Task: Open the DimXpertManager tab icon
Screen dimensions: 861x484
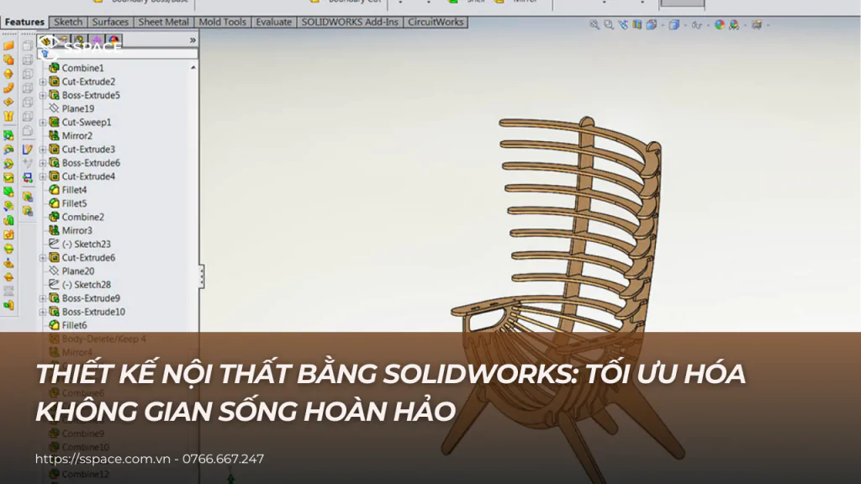Action: [97, 40]
